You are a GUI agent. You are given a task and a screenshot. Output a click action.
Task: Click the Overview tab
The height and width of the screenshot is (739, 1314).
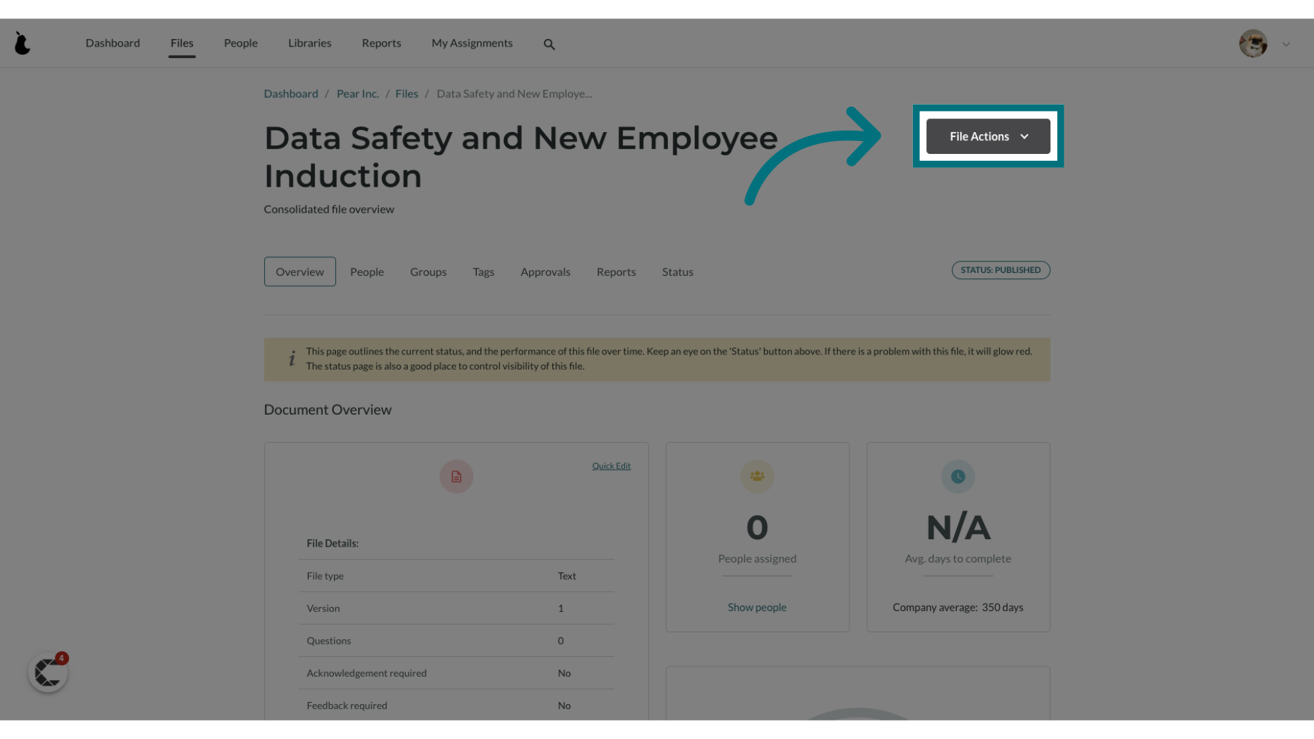(x=300, y=271)
